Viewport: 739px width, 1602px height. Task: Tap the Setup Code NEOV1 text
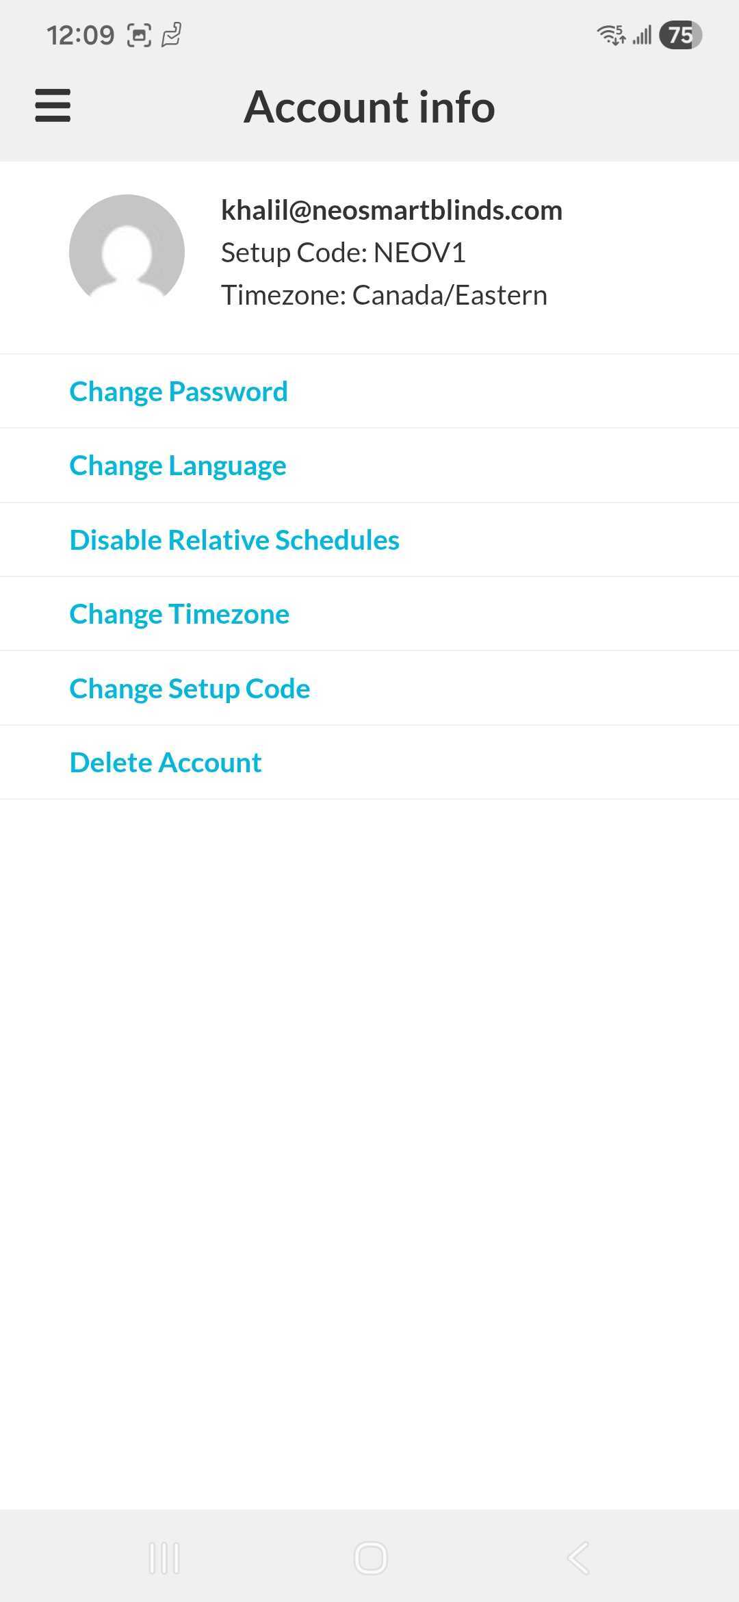[343, 253]
